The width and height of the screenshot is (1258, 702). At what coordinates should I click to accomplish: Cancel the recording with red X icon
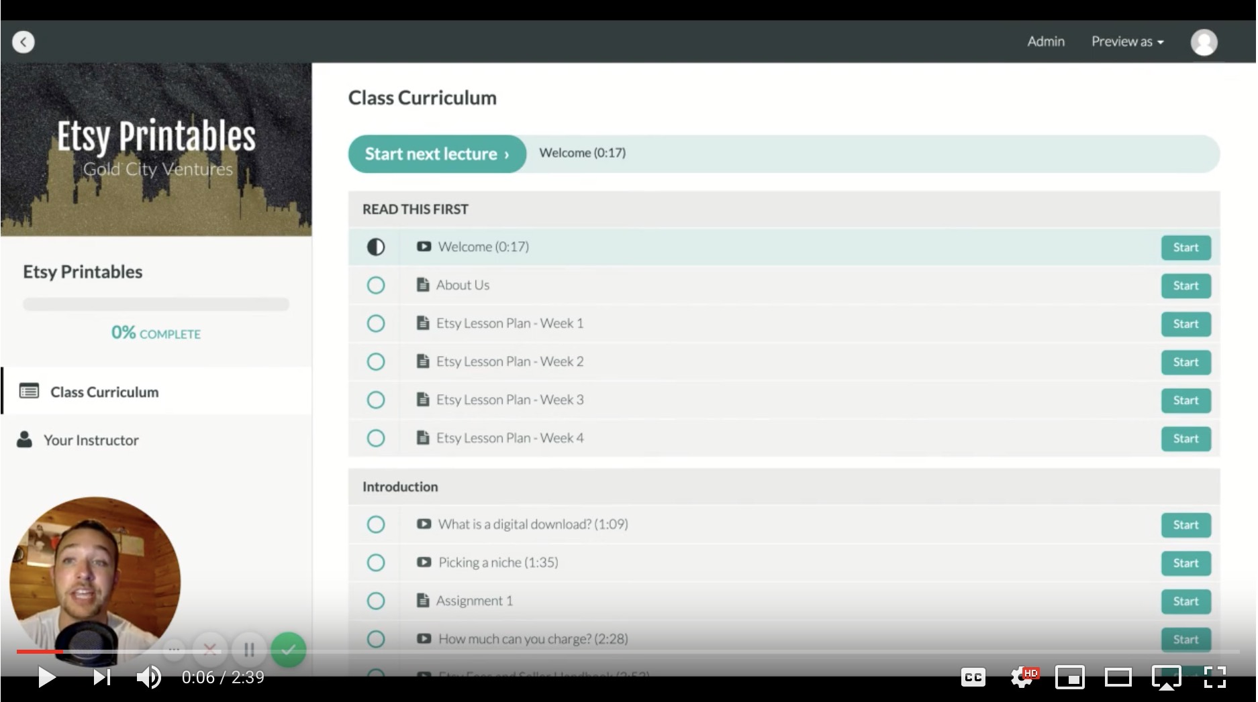pos(210,649)
